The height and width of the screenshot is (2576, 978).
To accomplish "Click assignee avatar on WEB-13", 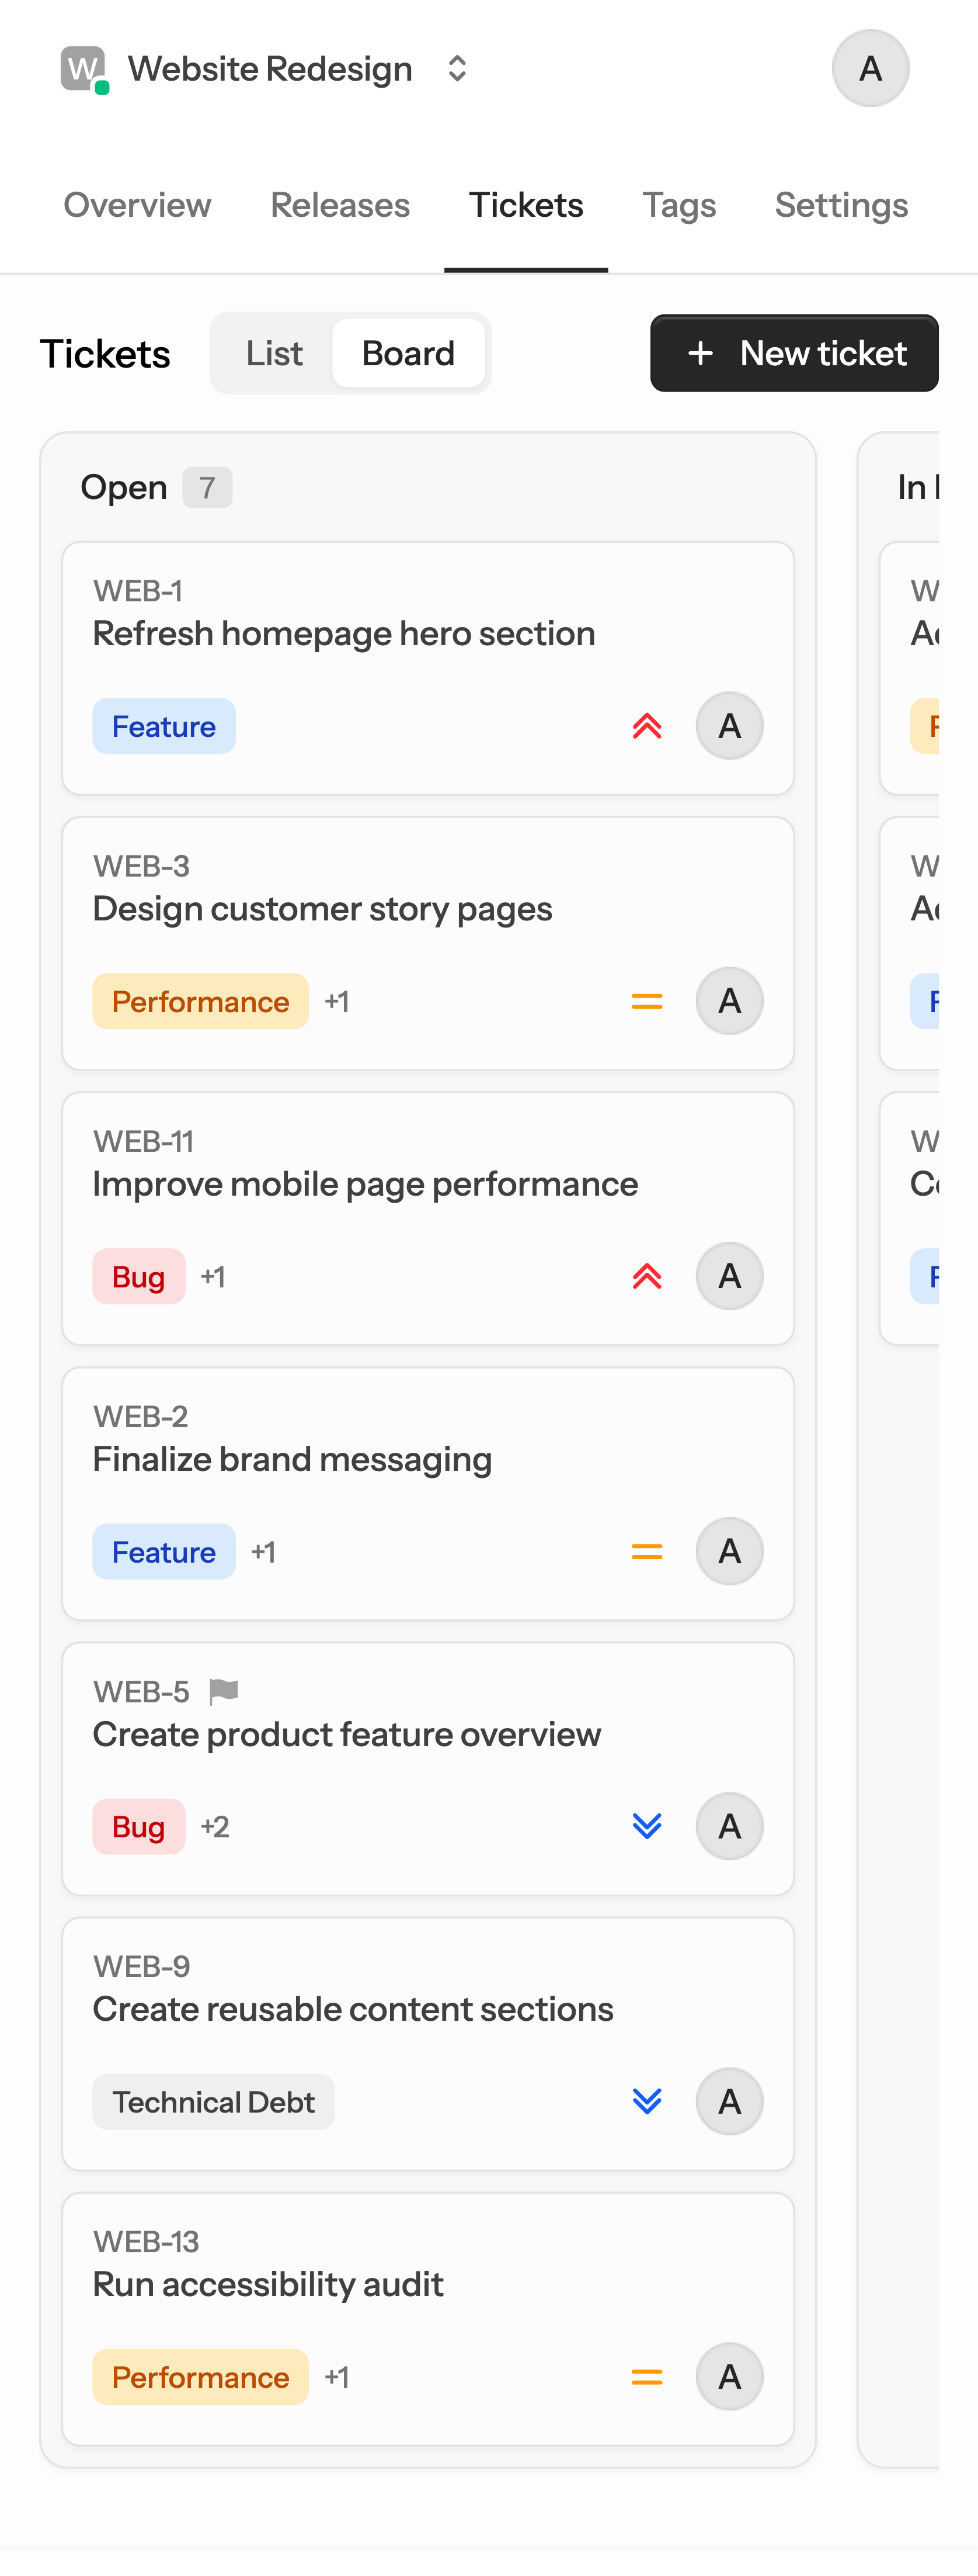I will [729, 2376].
